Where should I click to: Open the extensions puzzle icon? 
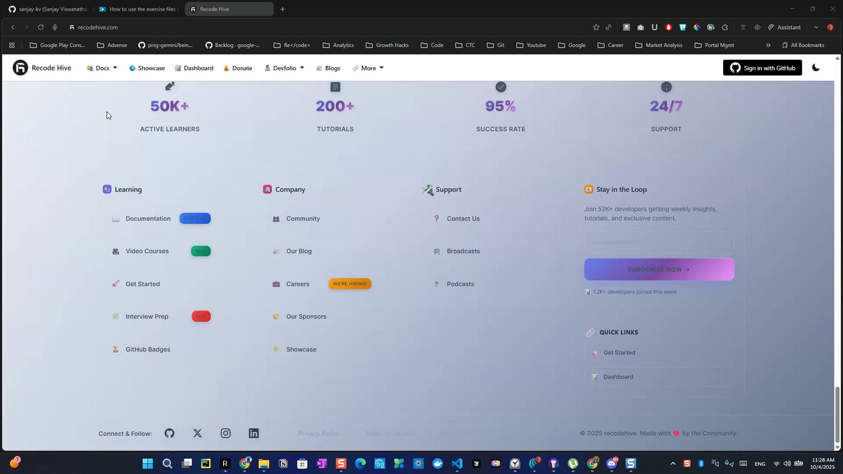point(724,27)
